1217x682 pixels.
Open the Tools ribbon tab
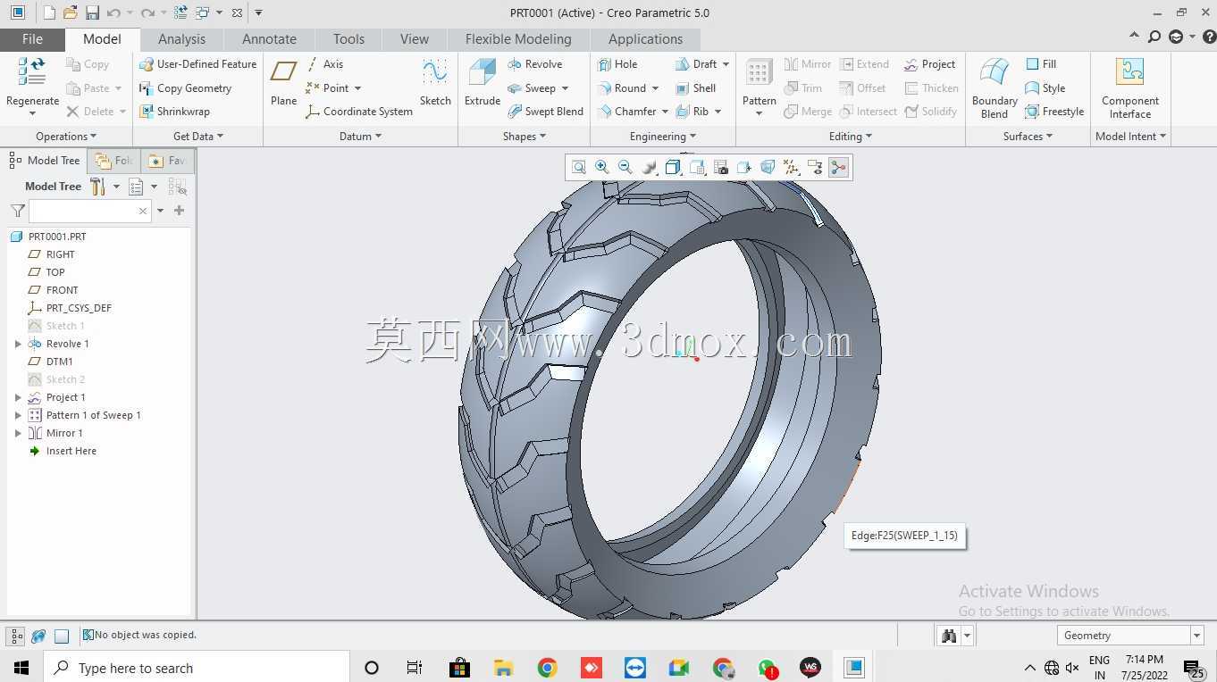[348, 39]
